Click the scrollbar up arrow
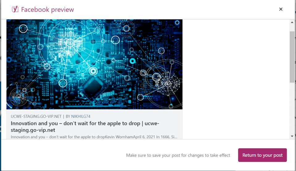Screen dimensions: 296x171 [292, 22]
